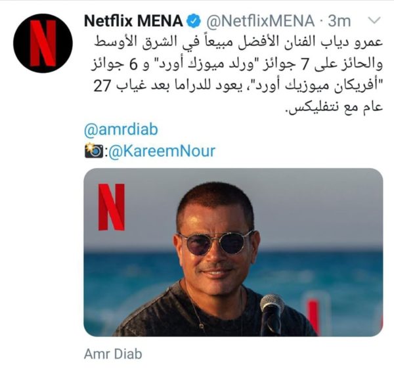
Task: Open the Netflix MENA display name
Action: click(133, 21)
